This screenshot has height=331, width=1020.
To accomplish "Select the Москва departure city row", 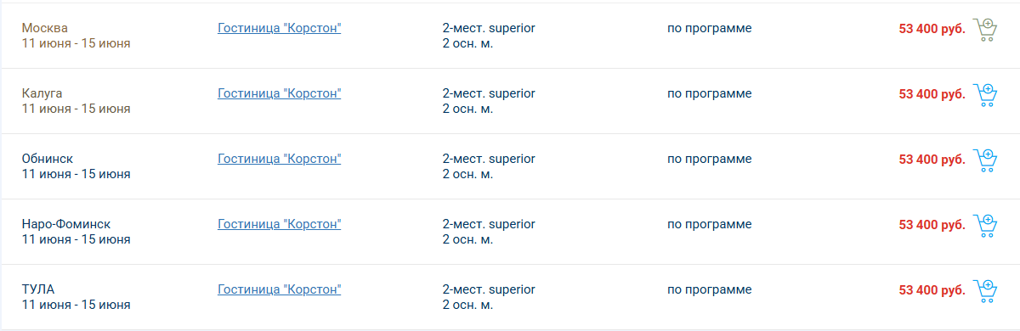I will (510, 36).
